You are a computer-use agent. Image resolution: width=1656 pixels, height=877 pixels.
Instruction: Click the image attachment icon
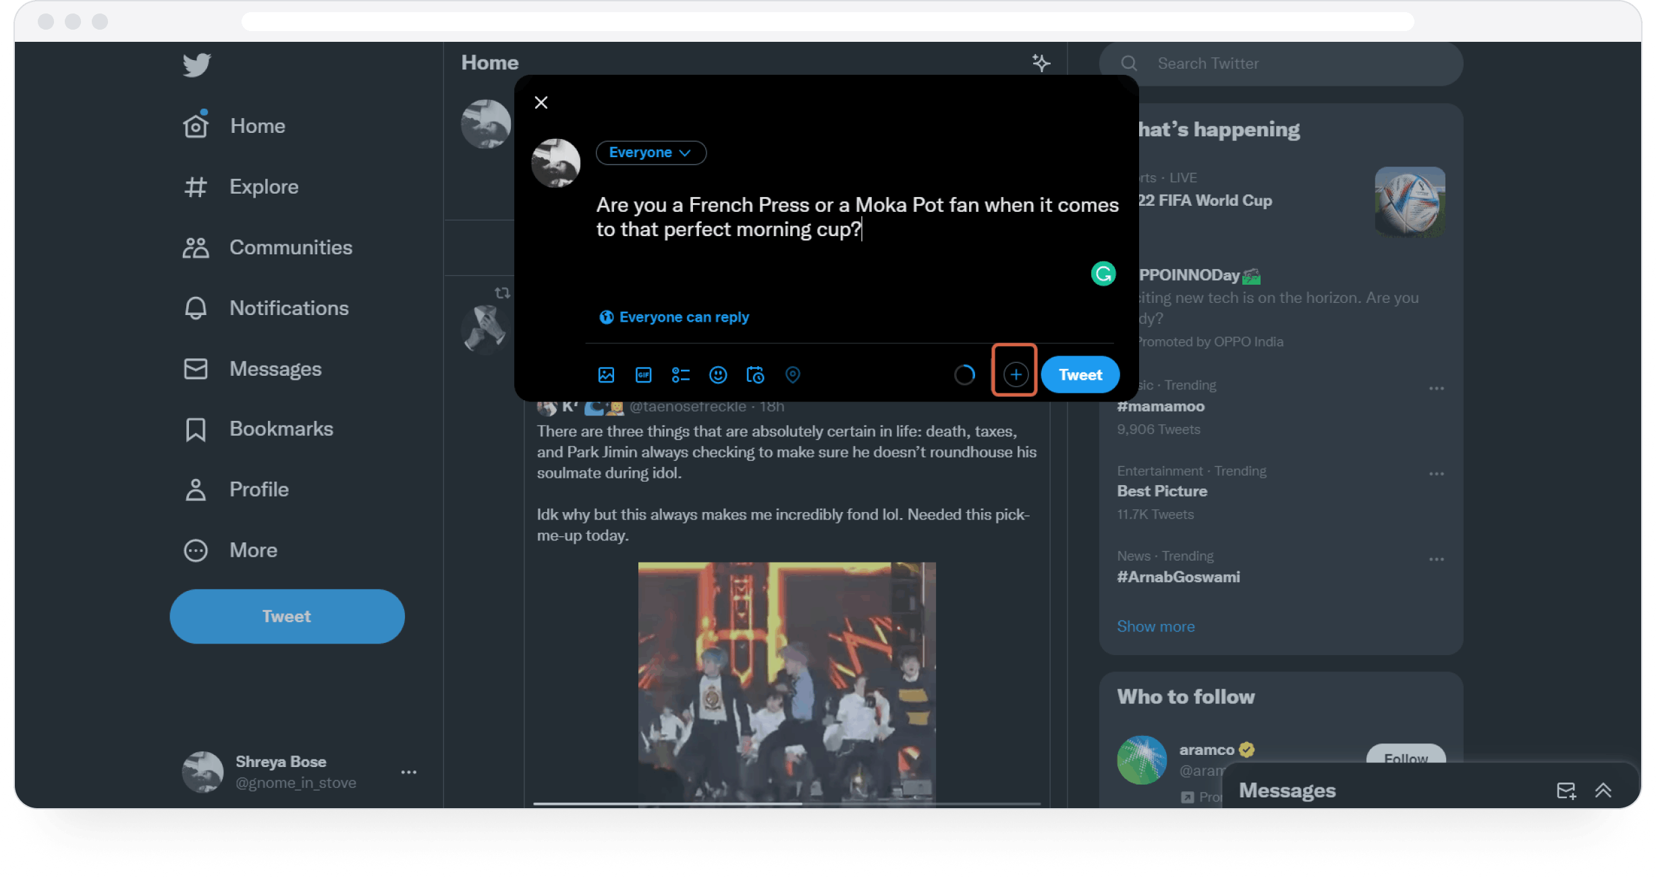pyautogui.click(x=607, y=374)
